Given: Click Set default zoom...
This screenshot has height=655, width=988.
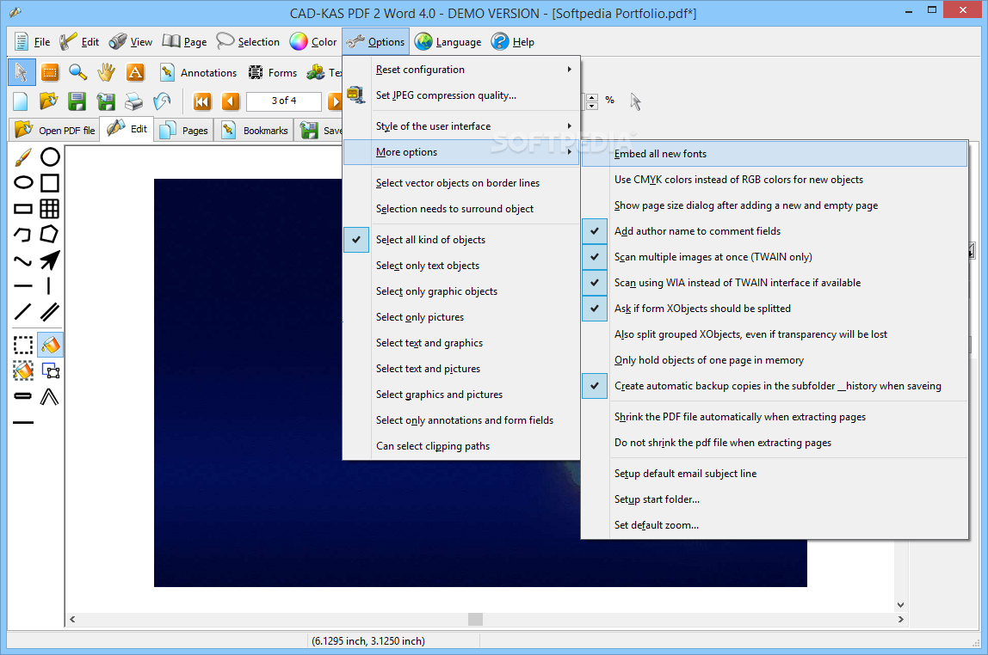Looking at the screenshot, I should coord(775,524).
